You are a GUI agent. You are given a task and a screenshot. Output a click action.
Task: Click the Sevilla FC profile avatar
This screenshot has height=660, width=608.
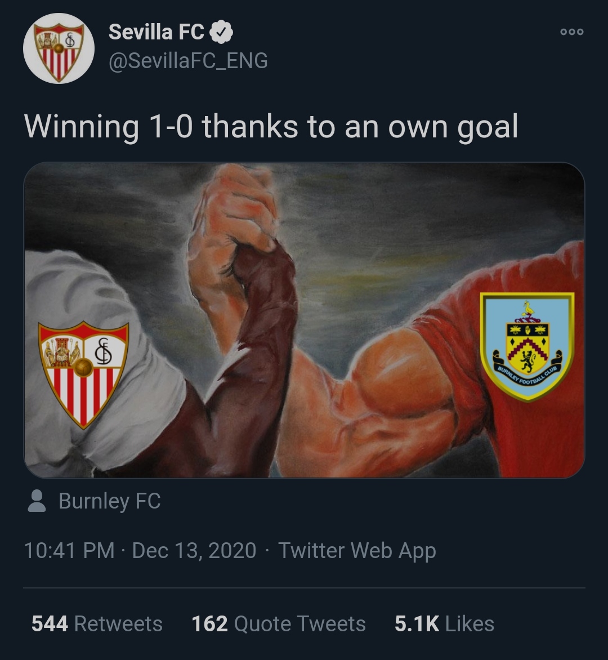(x=59, y=48)
